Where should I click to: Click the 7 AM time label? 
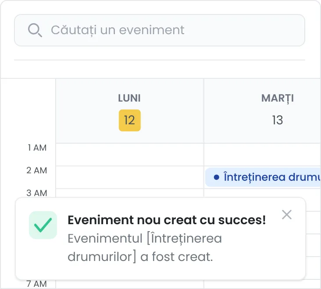pyautogui.click(x=37, y=284)
